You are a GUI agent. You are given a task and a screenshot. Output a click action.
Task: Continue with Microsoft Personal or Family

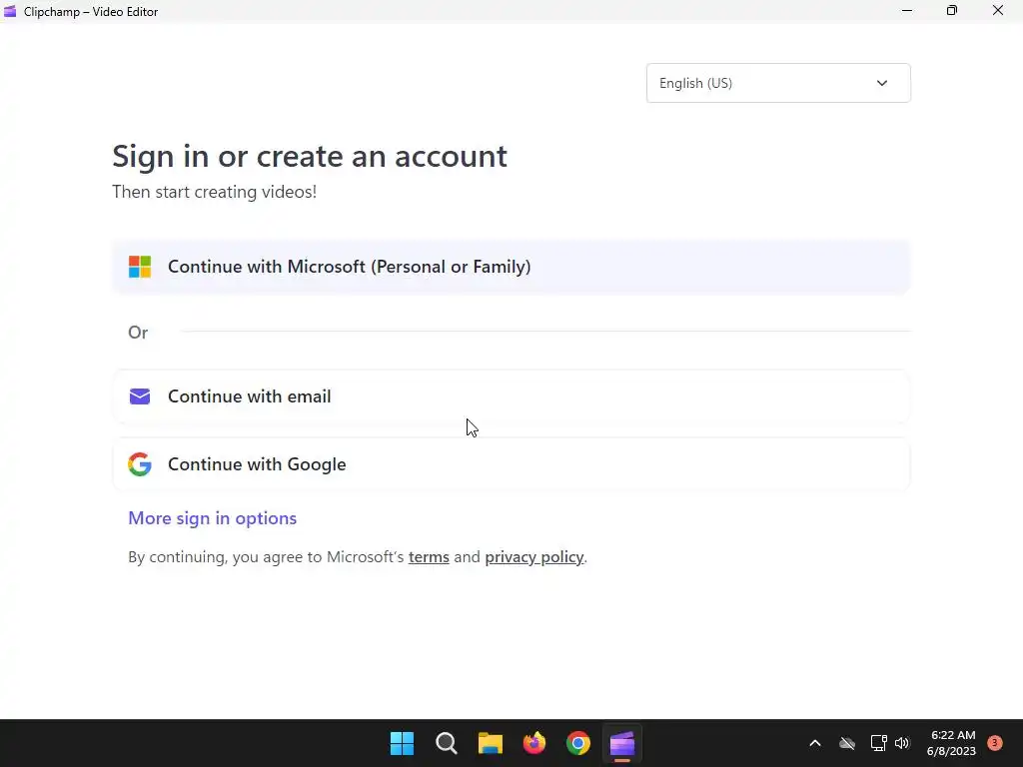(511, 267)
